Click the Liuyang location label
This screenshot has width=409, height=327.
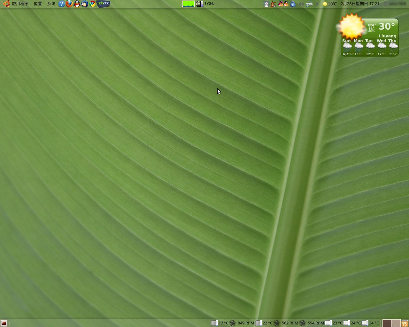pos(388,36)
